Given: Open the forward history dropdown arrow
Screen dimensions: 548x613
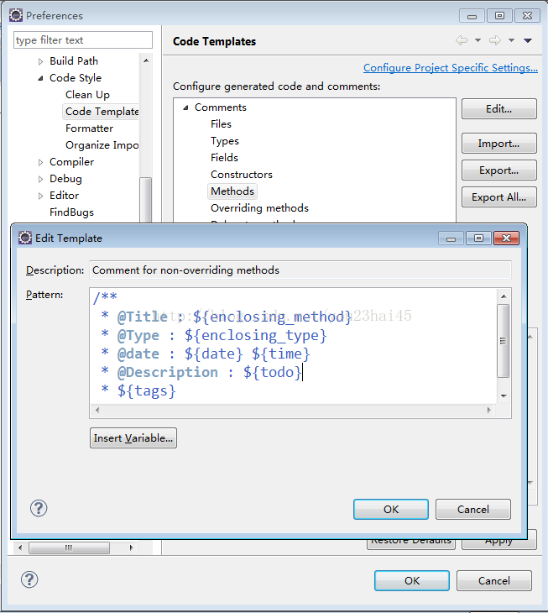Looking at the screenshot, I should click(511, 40).
